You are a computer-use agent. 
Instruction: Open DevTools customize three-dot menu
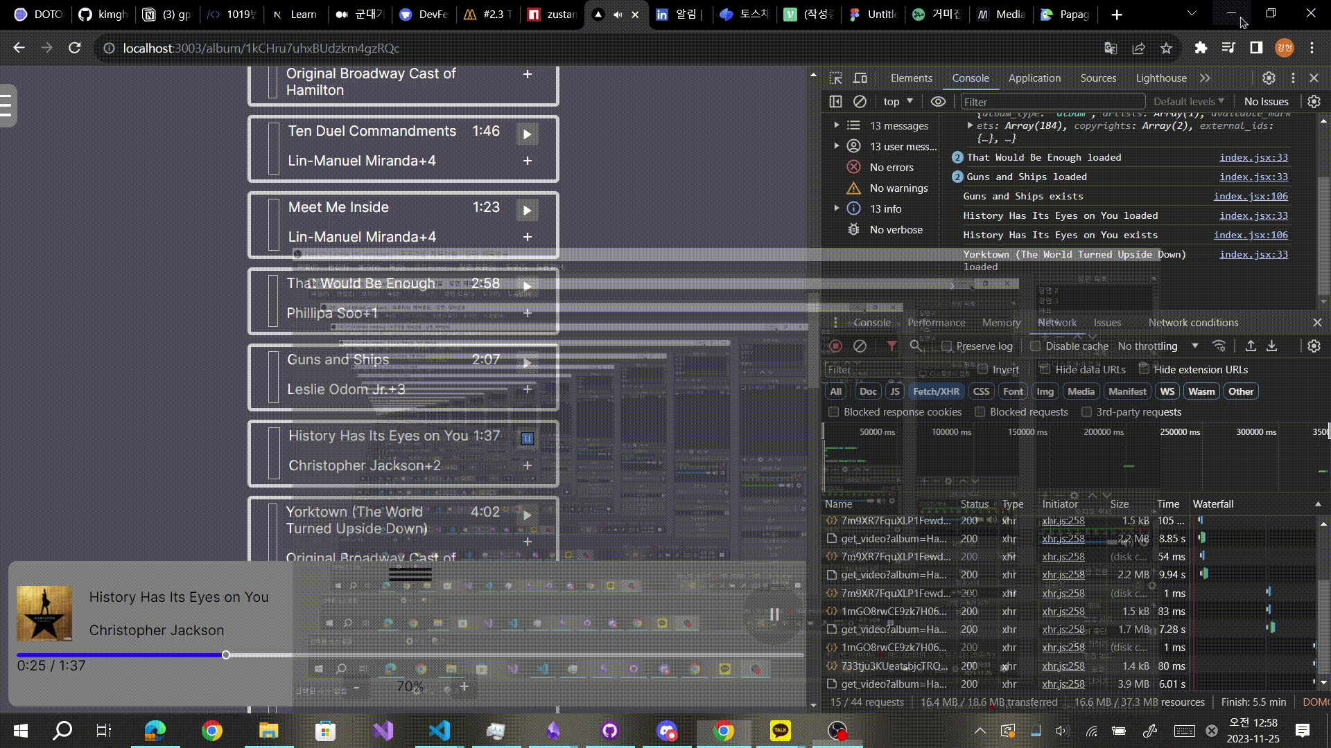click(x=1293, y=78)
